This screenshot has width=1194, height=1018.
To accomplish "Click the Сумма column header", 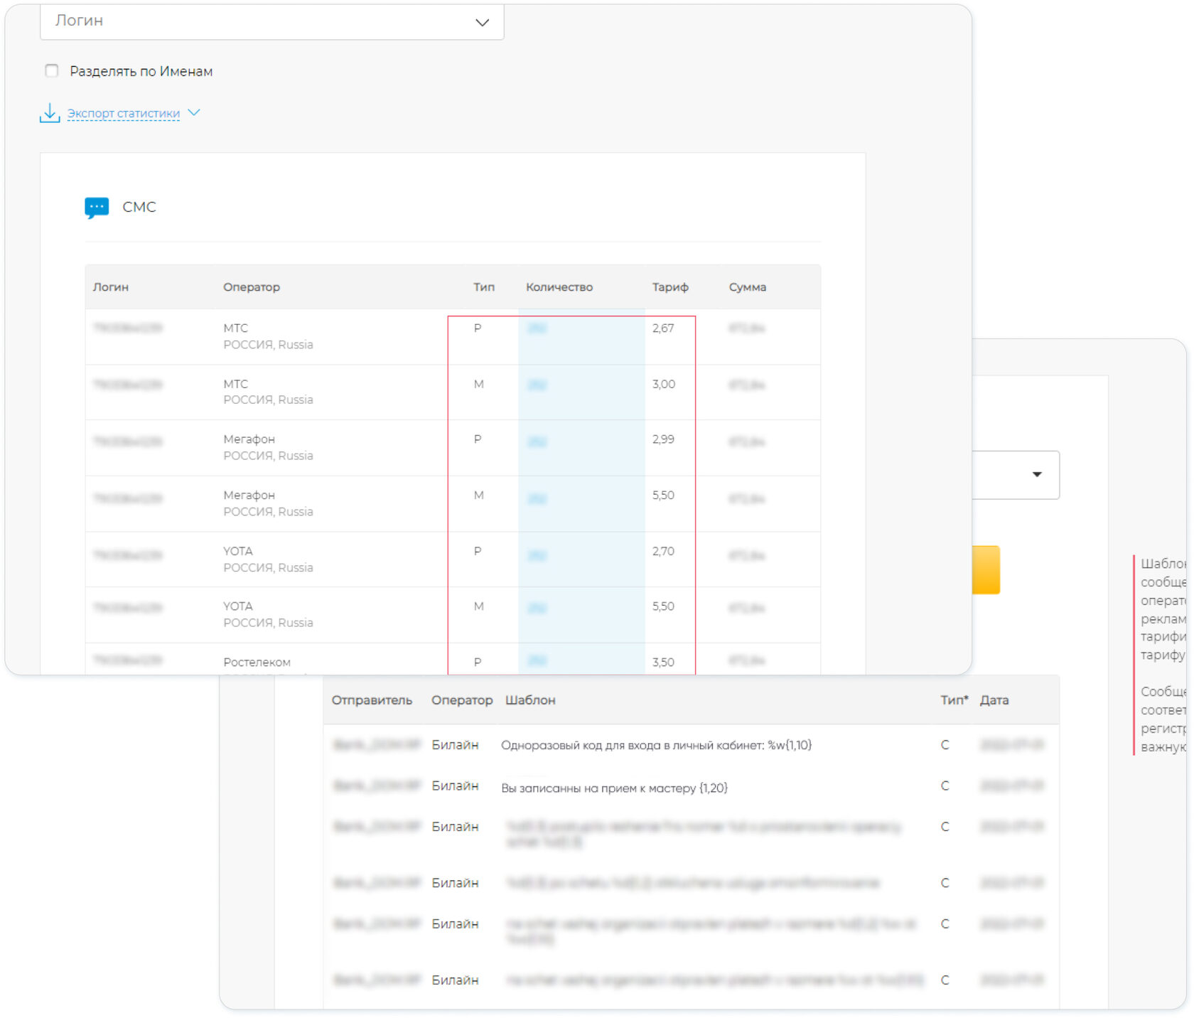I will (x=748, y=287).
